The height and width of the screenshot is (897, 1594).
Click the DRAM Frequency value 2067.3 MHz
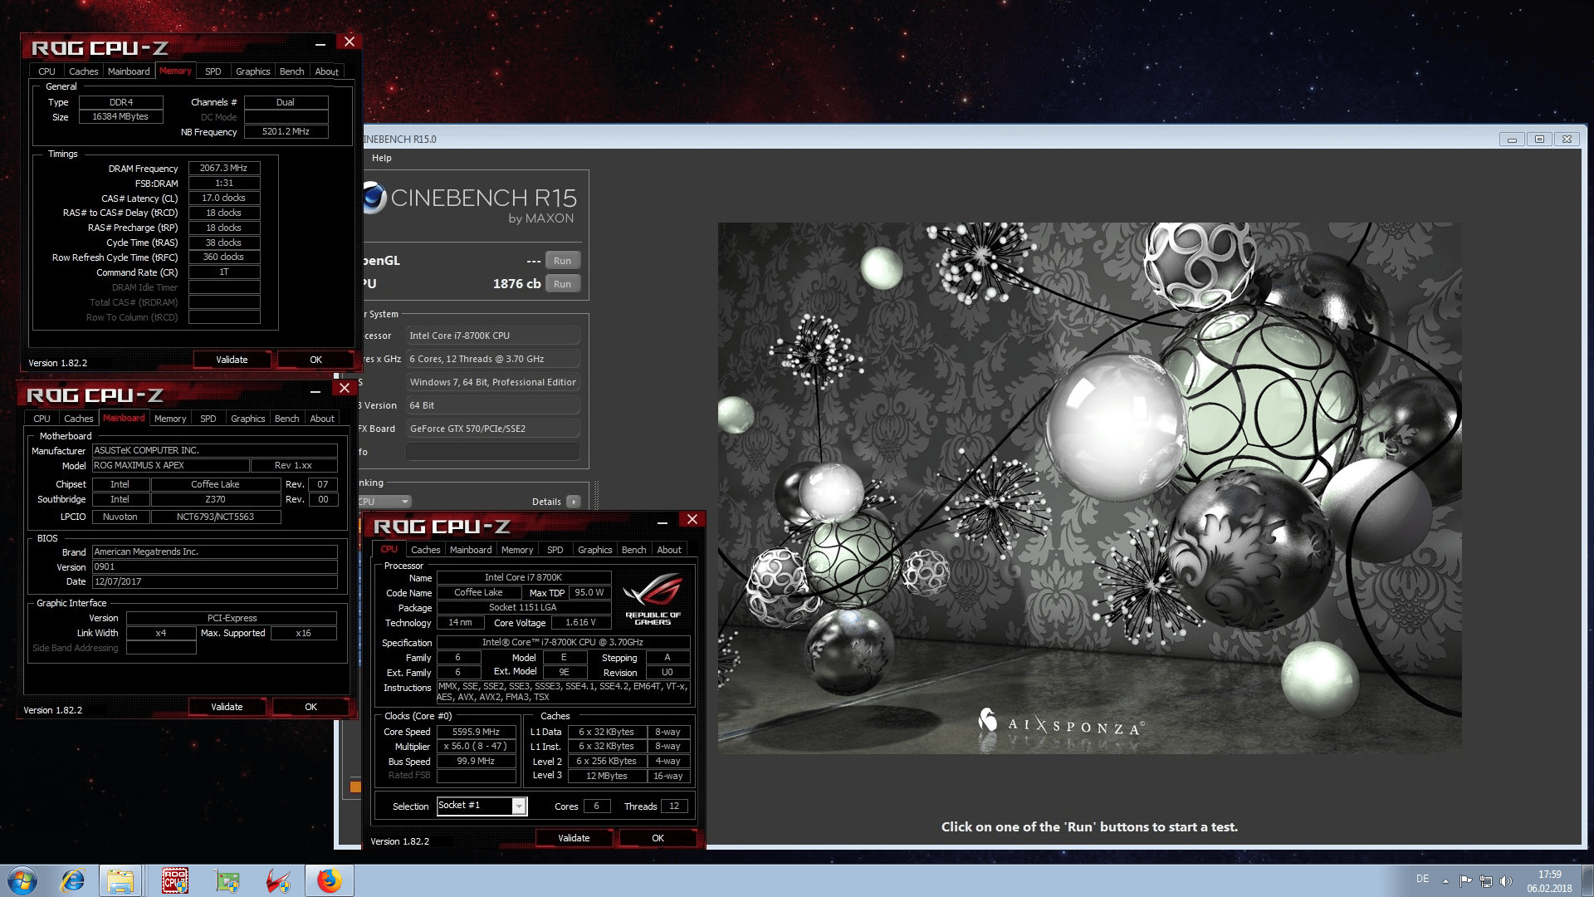point(223,168)
